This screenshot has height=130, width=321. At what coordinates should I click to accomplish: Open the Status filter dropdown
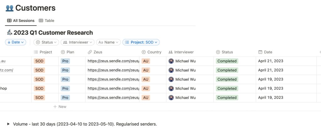coord(46,42)
